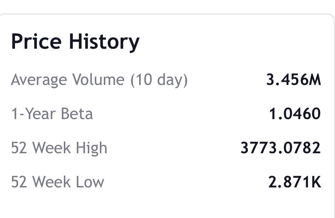
Task: Select the 52 Week High label
Action: 59,148
